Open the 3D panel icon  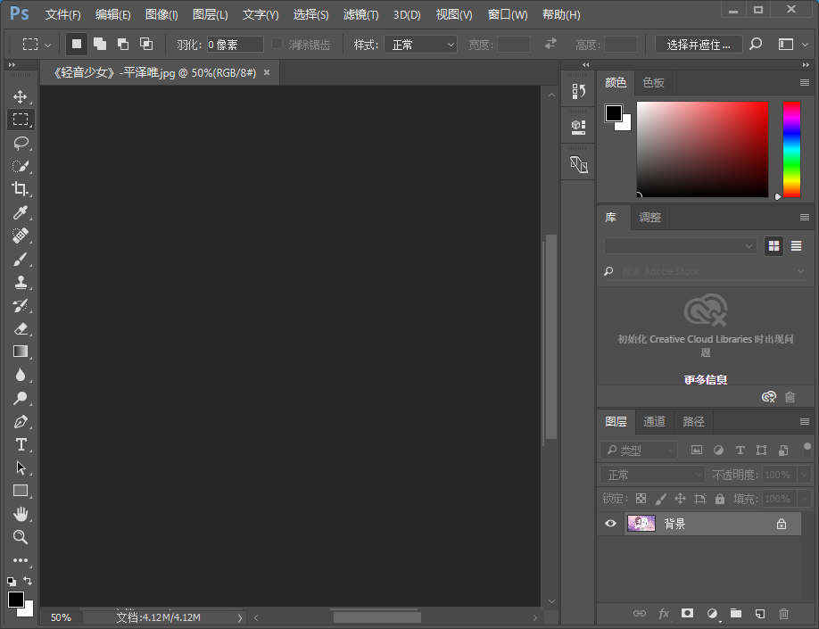(x=578, y=127)
